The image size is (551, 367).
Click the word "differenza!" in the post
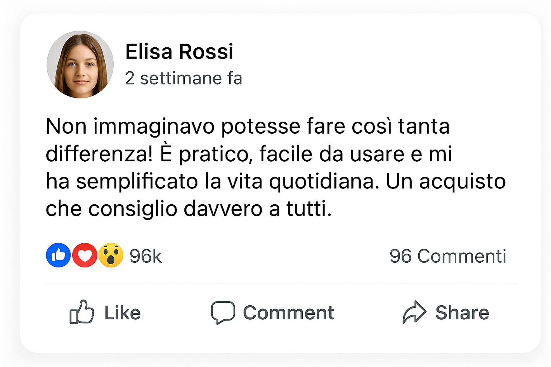[99, 154]
